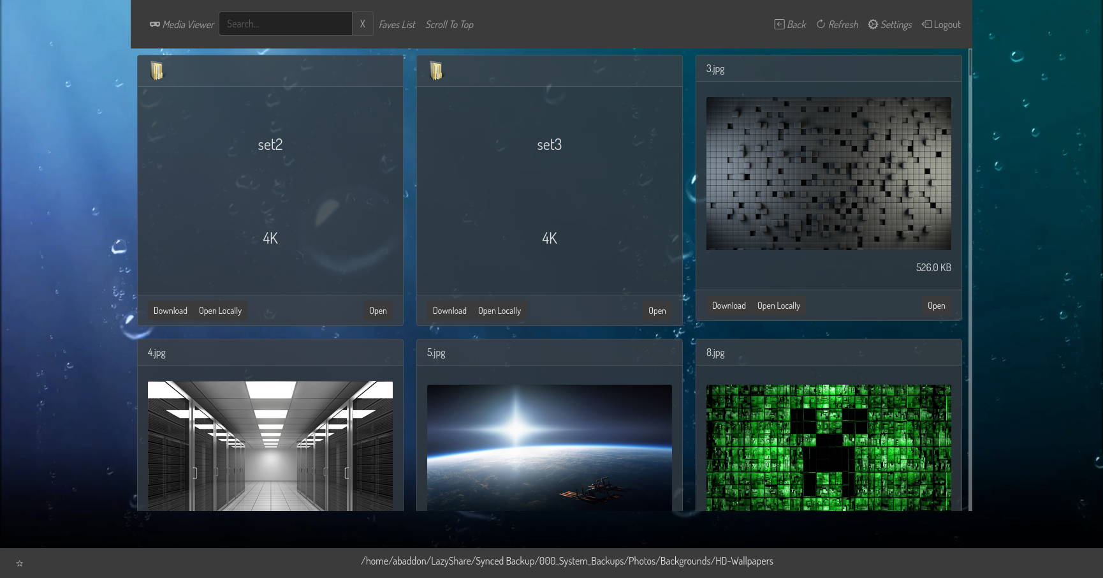
Task: Click the 4.jpg file title
Action: [x=157, y=353]
